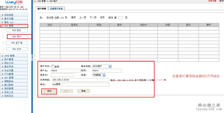Open the 端口映射 sidebar section
The height and width of the screenshot is (113, 224).
pyautogui.click(x=14, y=85)
